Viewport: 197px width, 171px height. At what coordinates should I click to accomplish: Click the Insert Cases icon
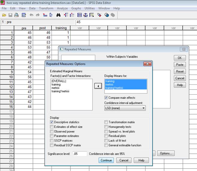[66, 15]
